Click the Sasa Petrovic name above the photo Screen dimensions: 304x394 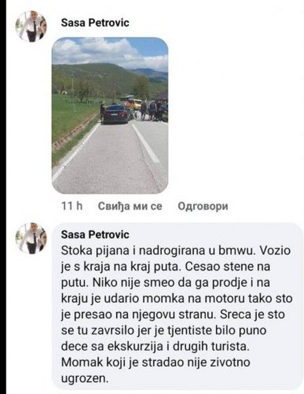click(x=95, y=22)
